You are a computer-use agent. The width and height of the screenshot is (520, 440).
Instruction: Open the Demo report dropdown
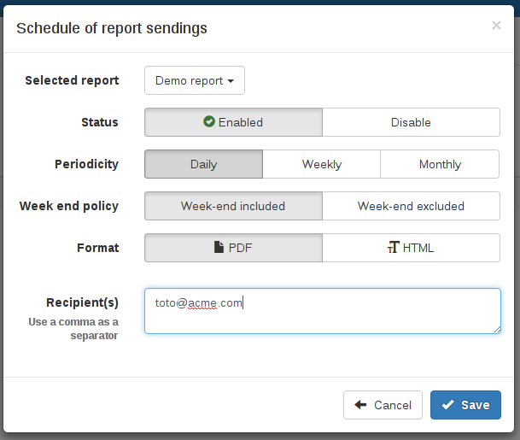195,81
